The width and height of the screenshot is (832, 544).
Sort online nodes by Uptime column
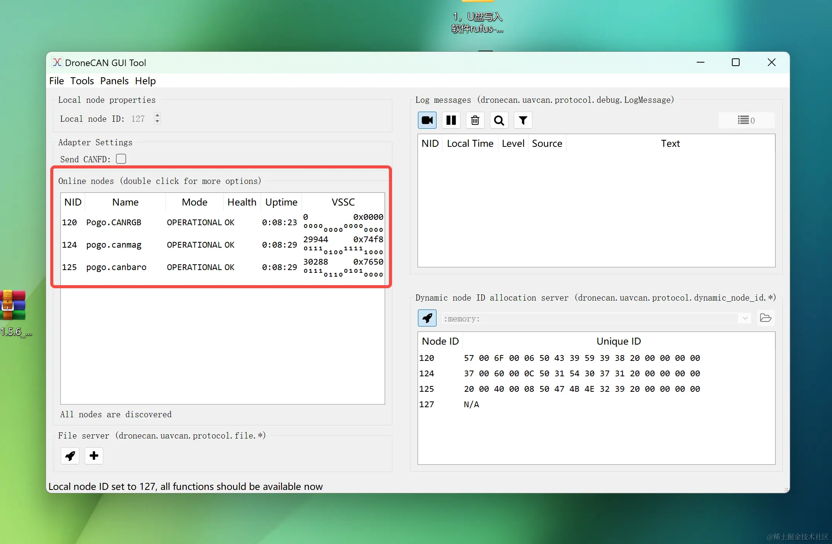[281, 202]
